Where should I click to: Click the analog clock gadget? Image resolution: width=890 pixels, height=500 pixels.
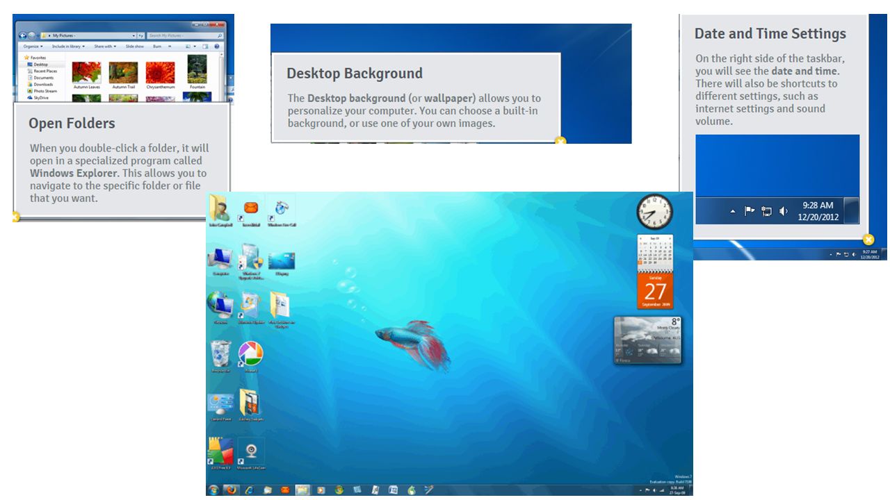[x=655, y=211]
